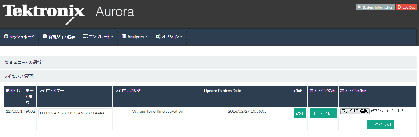Open 新規ジョブ追加 menu item
The height and width of the screenshot is (137, 419).
[x=59, y=36]
